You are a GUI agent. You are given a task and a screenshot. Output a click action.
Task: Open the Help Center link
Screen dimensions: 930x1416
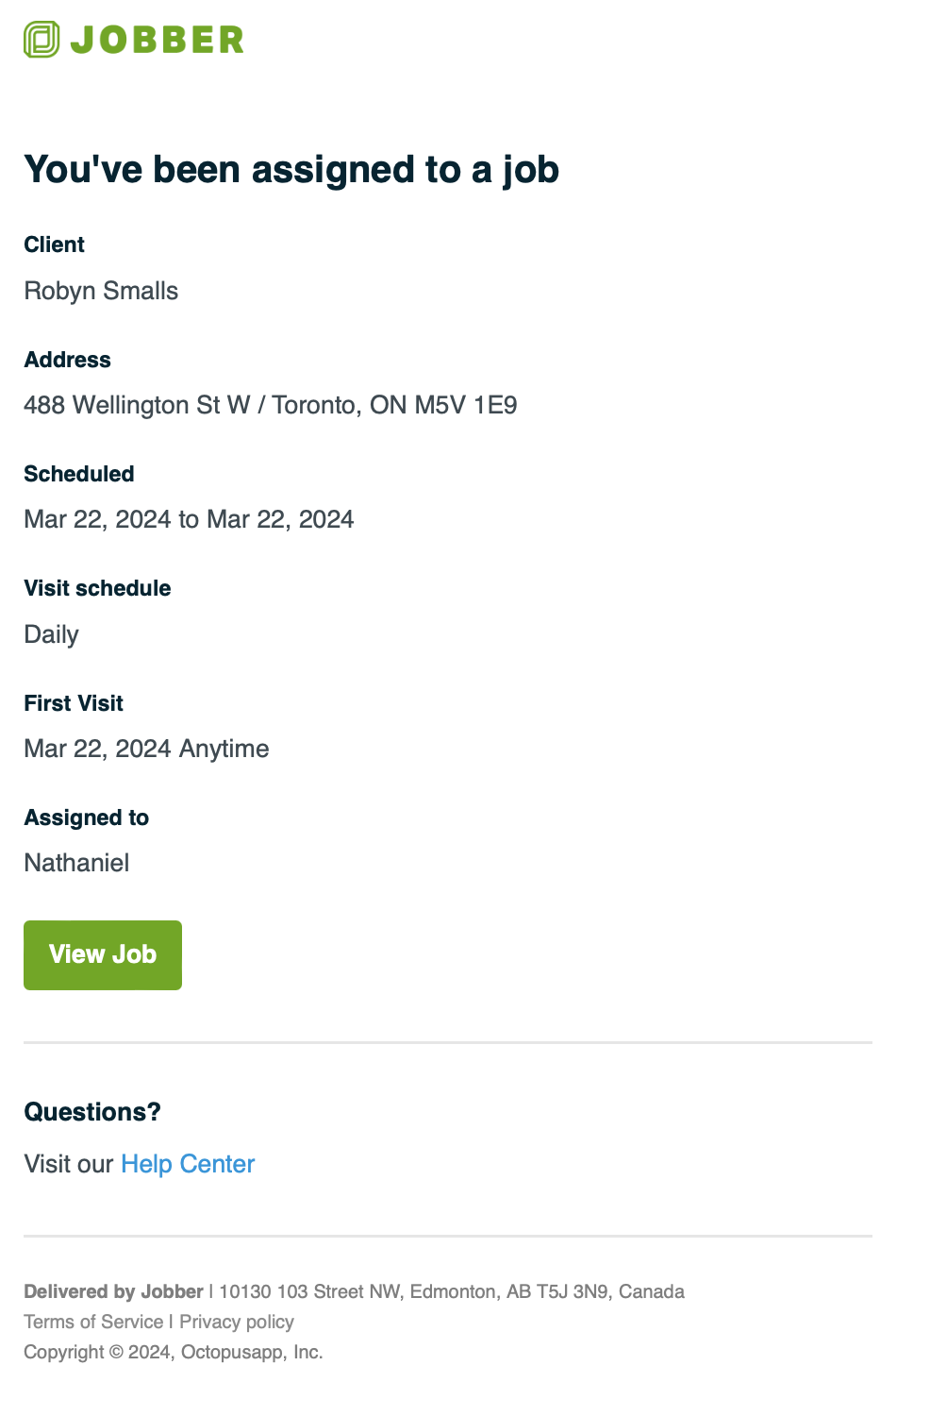coord(187,1163)
